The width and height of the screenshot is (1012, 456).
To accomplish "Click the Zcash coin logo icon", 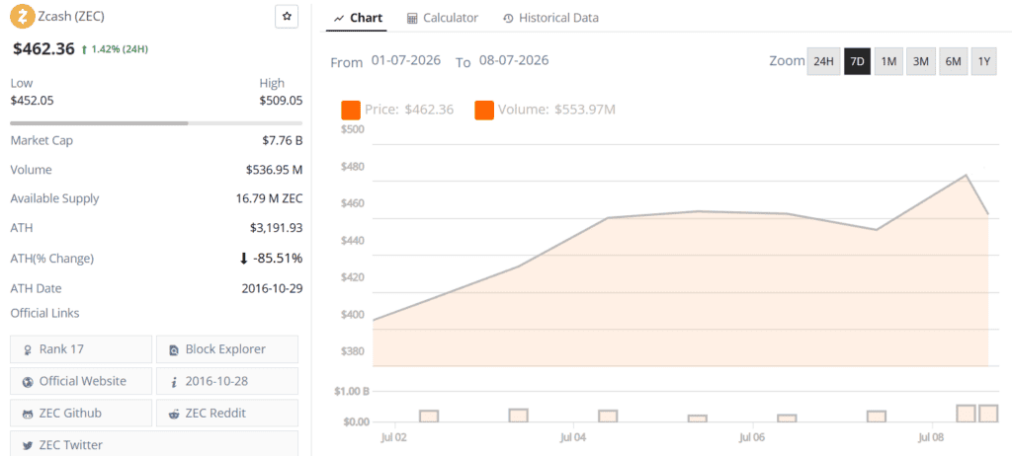I will (x=24, y=17).
